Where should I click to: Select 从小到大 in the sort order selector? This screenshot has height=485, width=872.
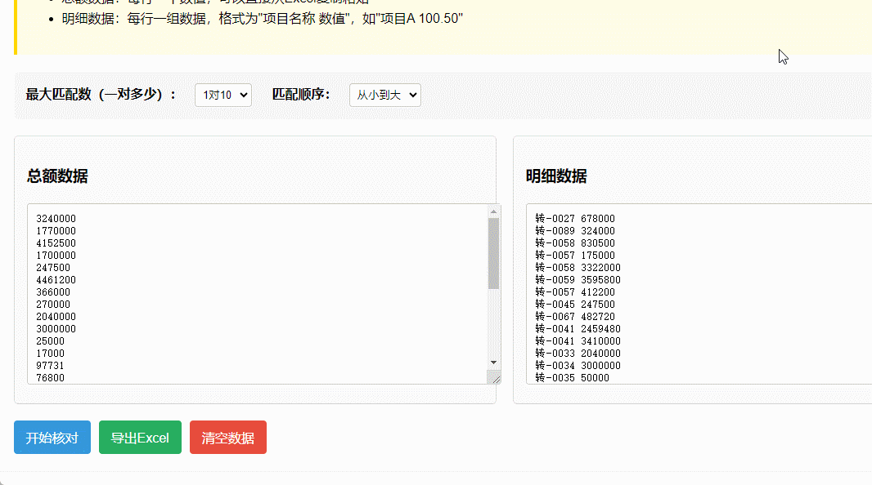click(384, 95)
